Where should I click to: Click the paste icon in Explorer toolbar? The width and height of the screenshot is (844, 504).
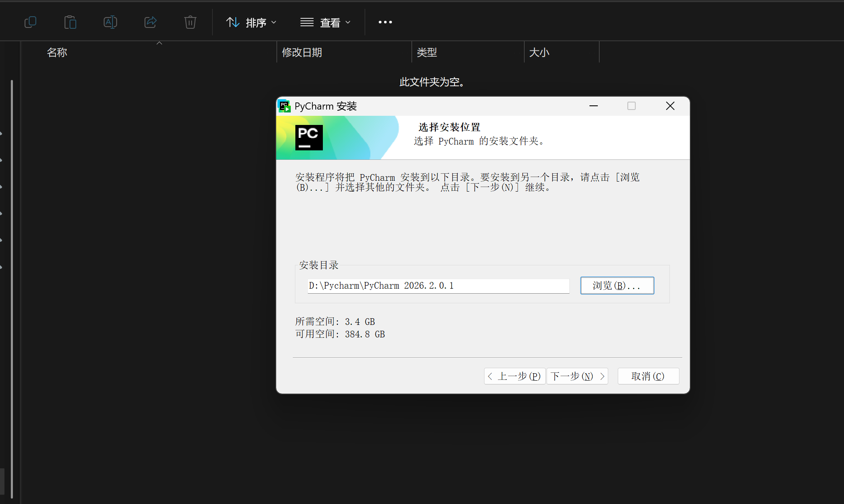click(70, 22)
